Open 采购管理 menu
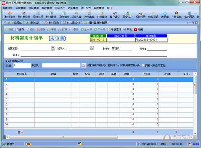Viewport: 201px width, 148px height. pyautogui.click(x=21, y=8)
